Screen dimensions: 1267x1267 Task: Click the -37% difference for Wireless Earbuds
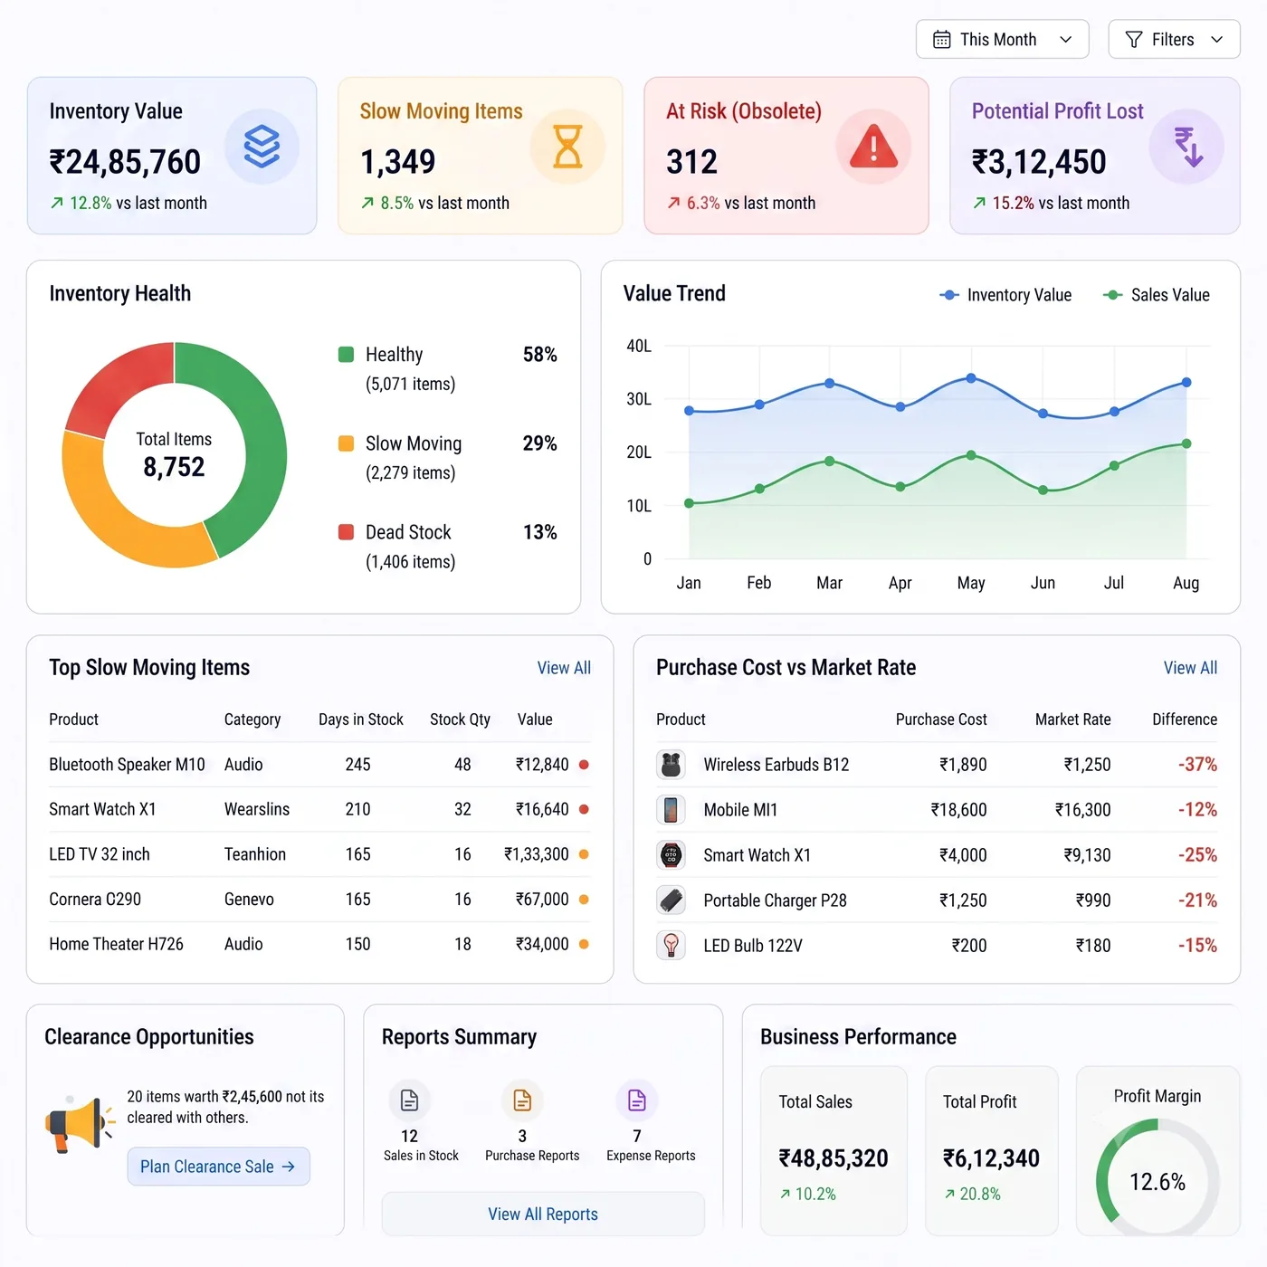coord(1197,765)
